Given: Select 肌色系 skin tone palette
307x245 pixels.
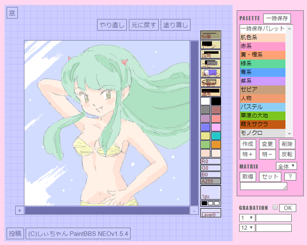Looking at the screenshot, I should pyautogui.click(x=263, y=37).
